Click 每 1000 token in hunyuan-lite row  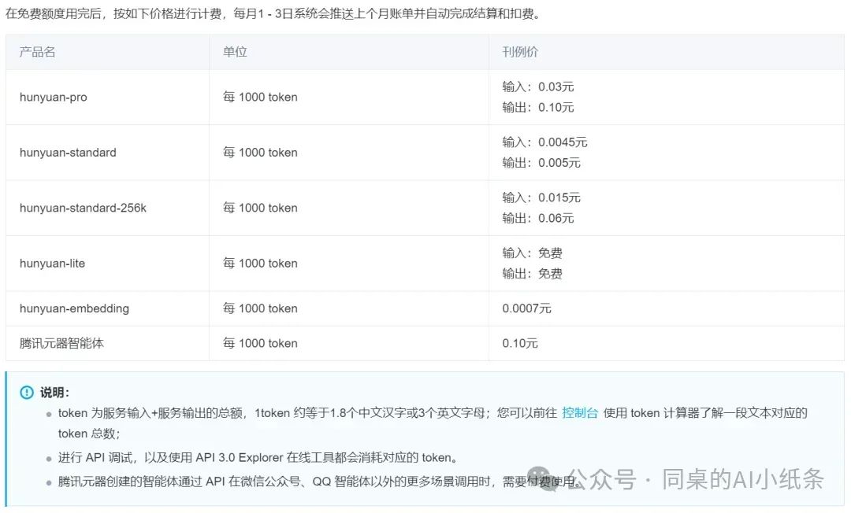[260, 264]
